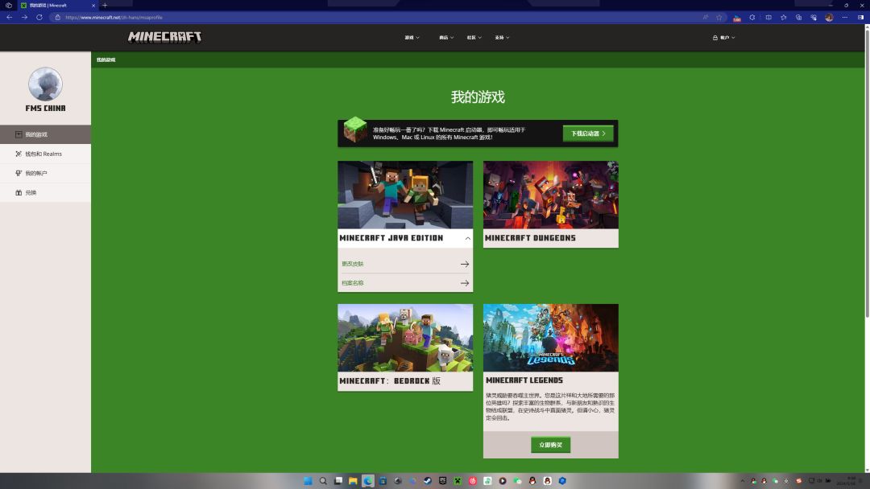Image resolution: width=870 pixels, height=489 pixels.
Task: Open the 社区 (Community) dropdown menu
Action: point(474,38)
